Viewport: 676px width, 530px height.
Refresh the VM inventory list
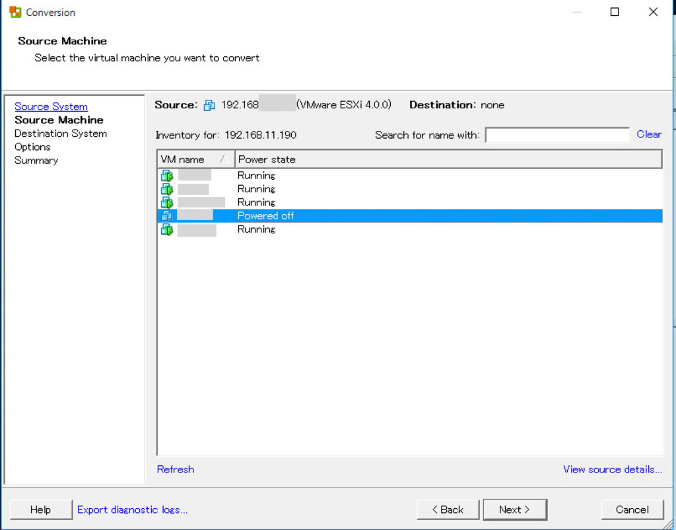(x=176, y=469)
